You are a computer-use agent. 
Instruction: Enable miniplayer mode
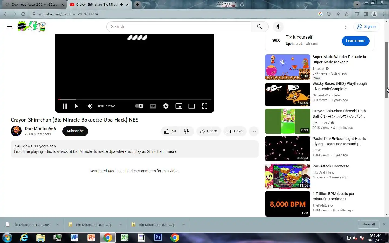coord(179,106)
